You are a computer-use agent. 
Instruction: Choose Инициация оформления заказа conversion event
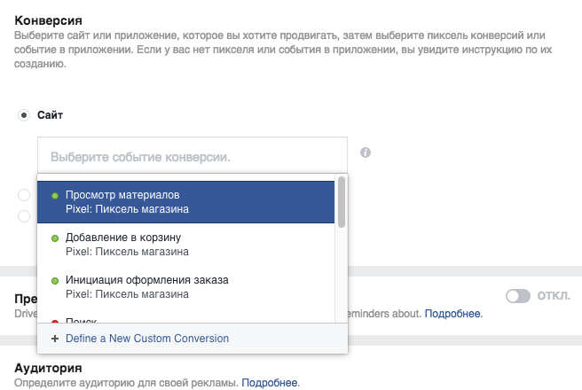185,287
